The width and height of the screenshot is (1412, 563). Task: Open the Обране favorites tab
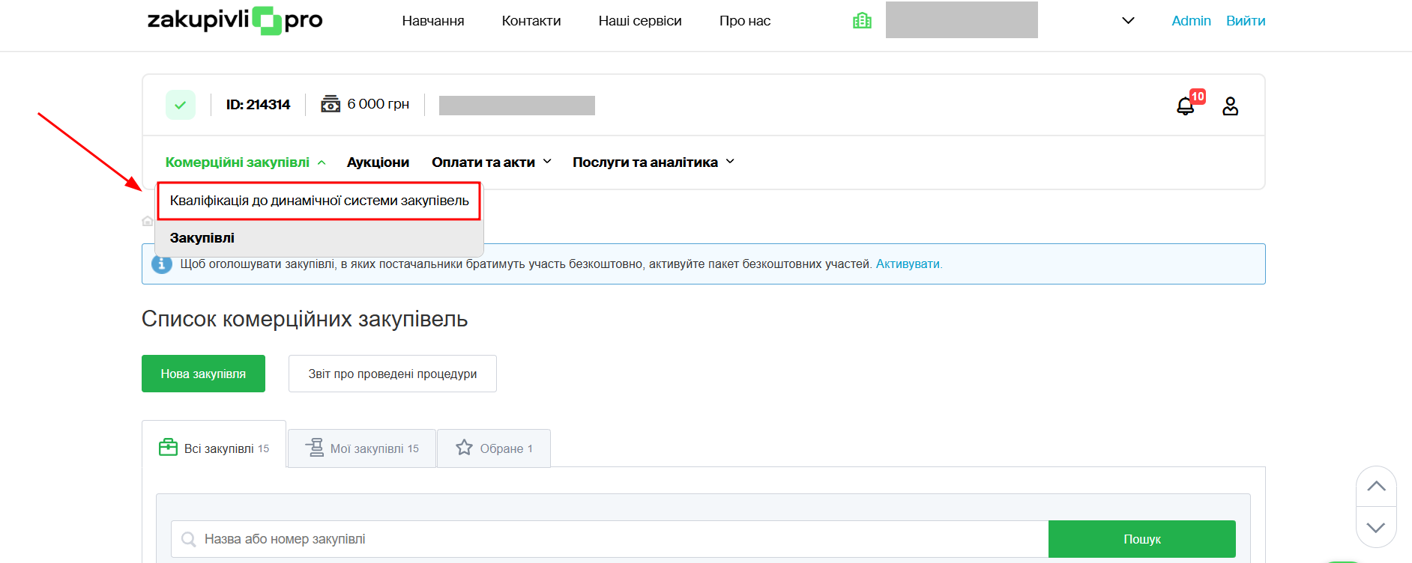[494, 448]
